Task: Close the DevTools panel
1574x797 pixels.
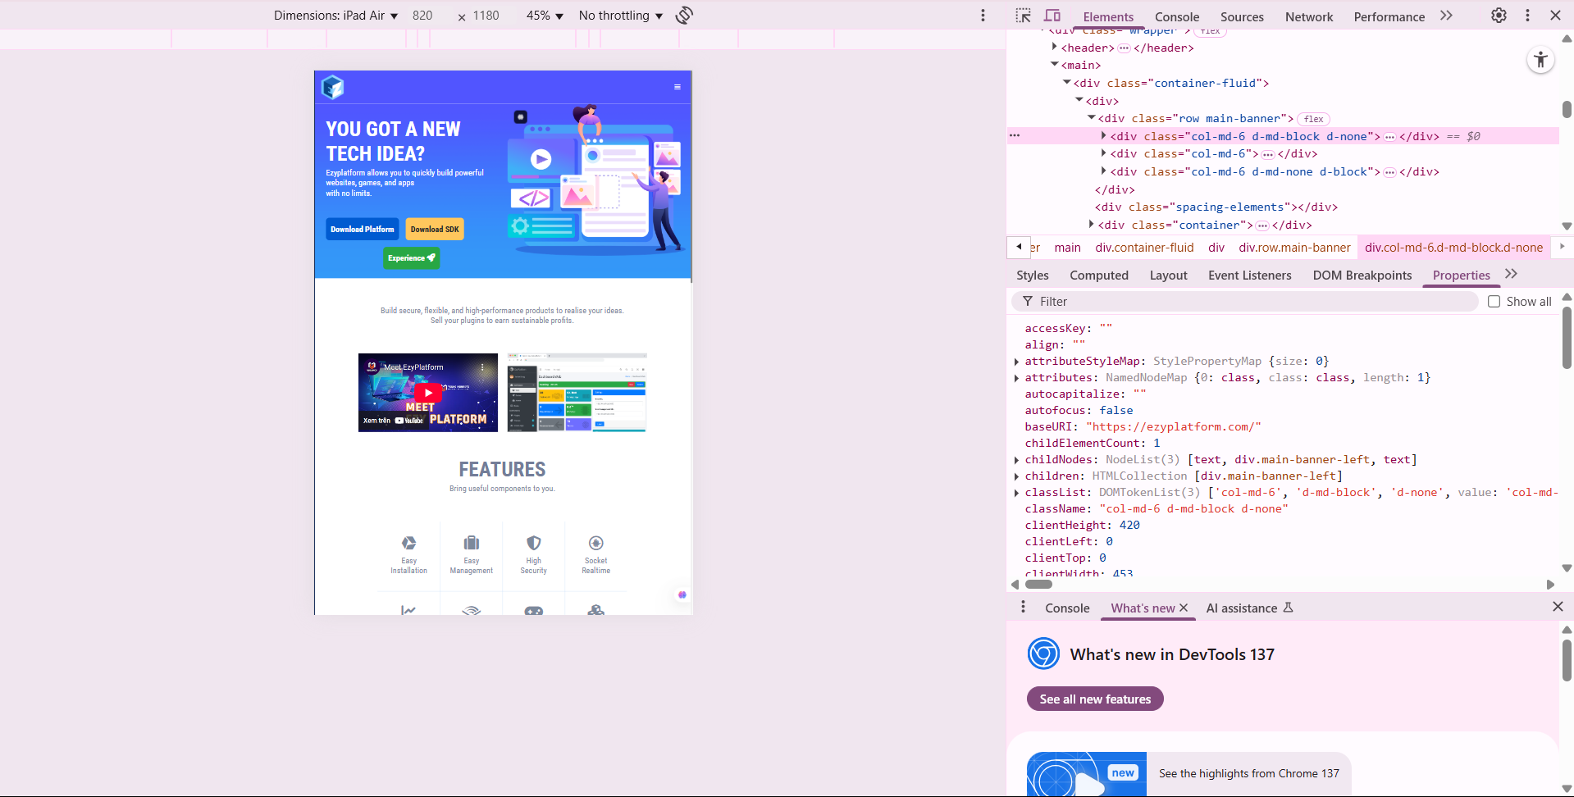Action: (1555, 16)
